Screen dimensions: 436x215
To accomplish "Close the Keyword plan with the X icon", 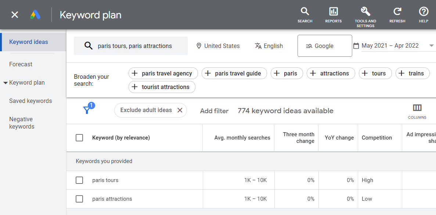I will (x=15, y=15).
